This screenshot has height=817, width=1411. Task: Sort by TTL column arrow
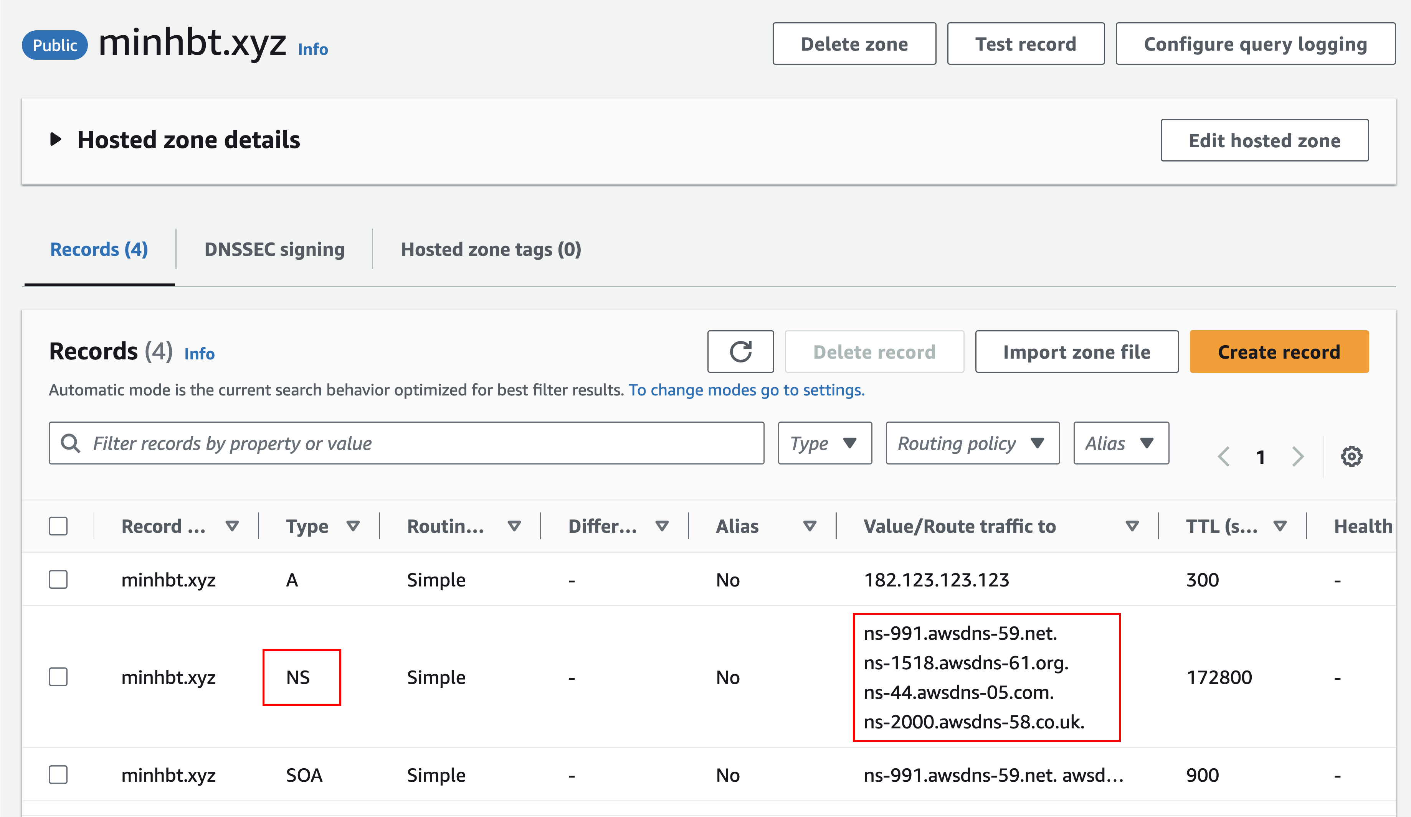pos(1280,526)
